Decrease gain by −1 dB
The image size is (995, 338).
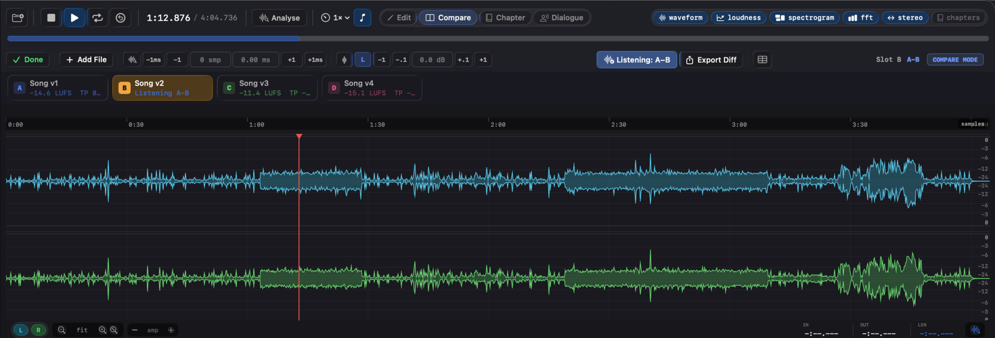(382, 60)
